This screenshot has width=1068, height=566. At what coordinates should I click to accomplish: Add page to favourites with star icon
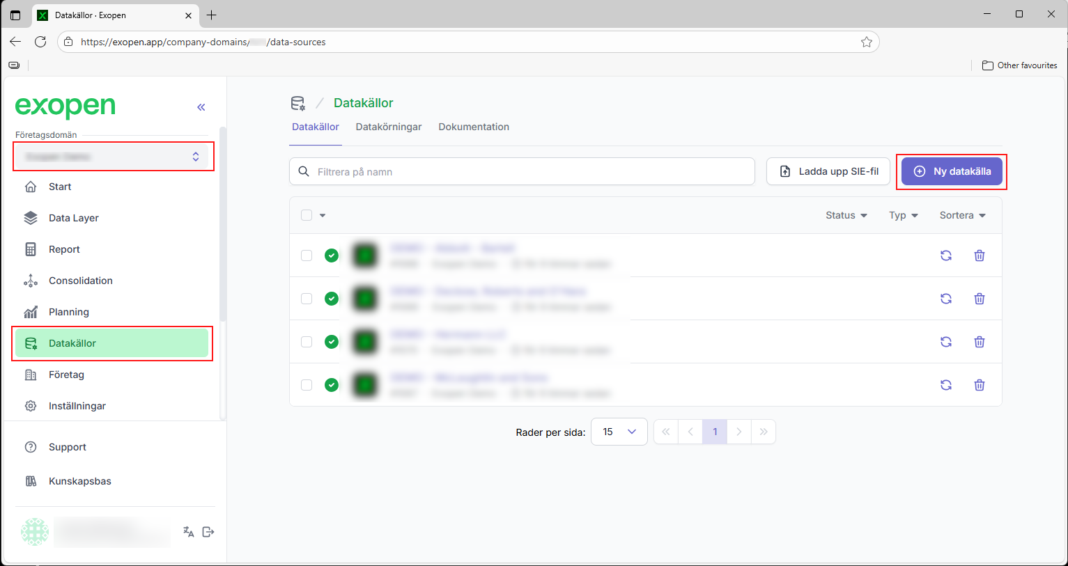click(x=866, y=42)
